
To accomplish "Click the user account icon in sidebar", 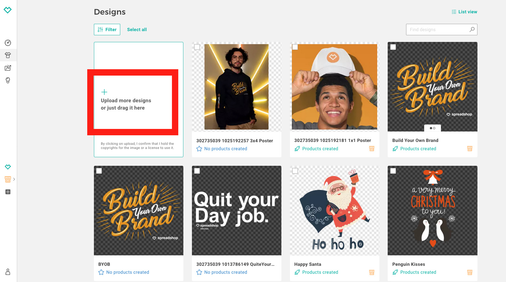I will pos(8,272).
